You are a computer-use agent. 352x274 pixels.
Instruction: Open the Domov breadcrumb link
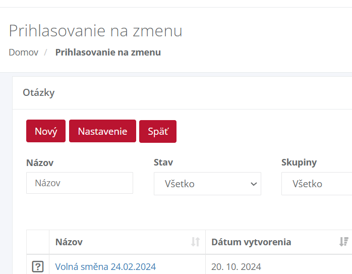coord(24,52)
